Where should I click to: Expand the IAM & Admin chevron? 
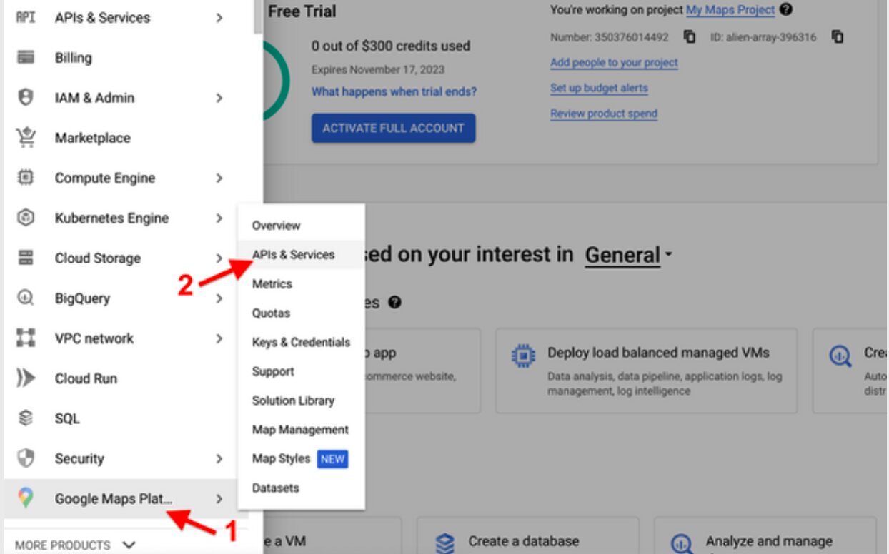(x=219, y=98)
